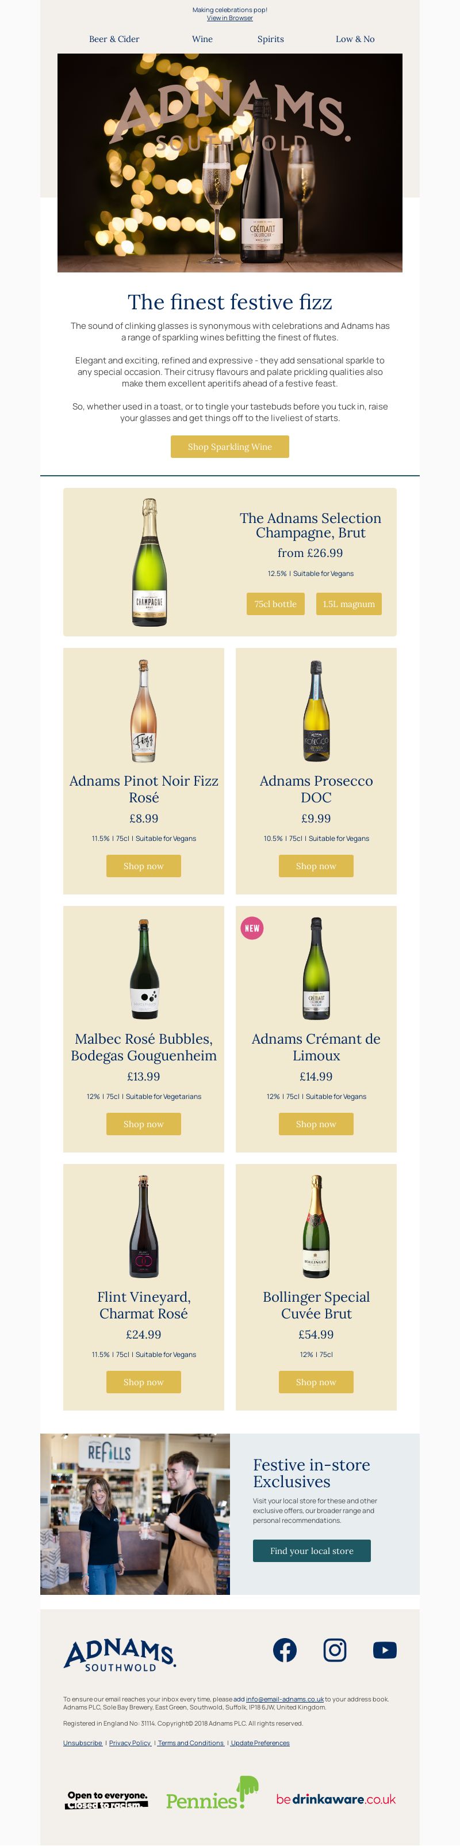Click the Pennies logo

212,1794
